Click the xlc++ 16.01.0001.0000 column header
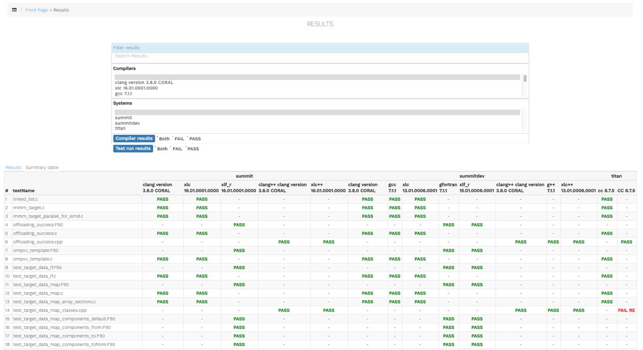Screen dimensions: 643x350 click(x=328, y=187)
